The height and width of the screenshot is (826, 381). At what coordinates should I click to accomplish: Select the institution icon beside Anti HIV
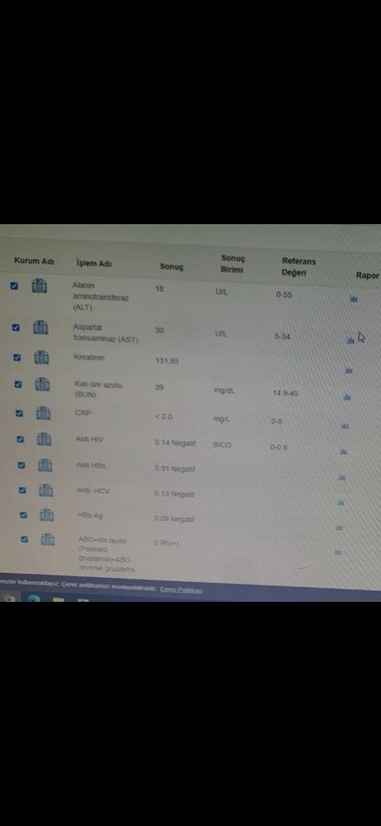44,439
